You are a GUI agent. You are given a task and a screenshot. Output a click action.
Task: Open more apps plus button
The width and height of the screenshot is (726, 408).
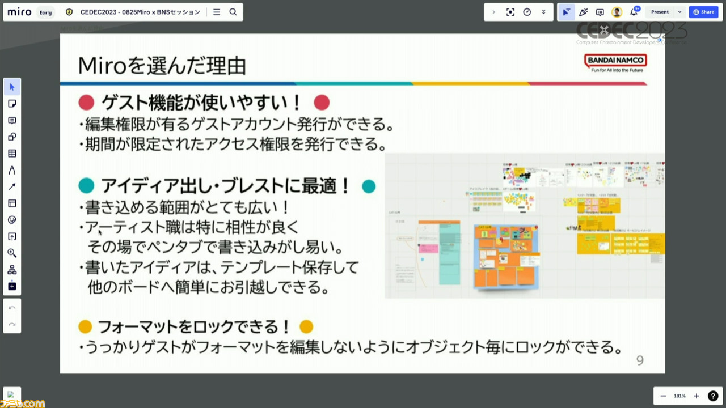[x=12, y=286]
